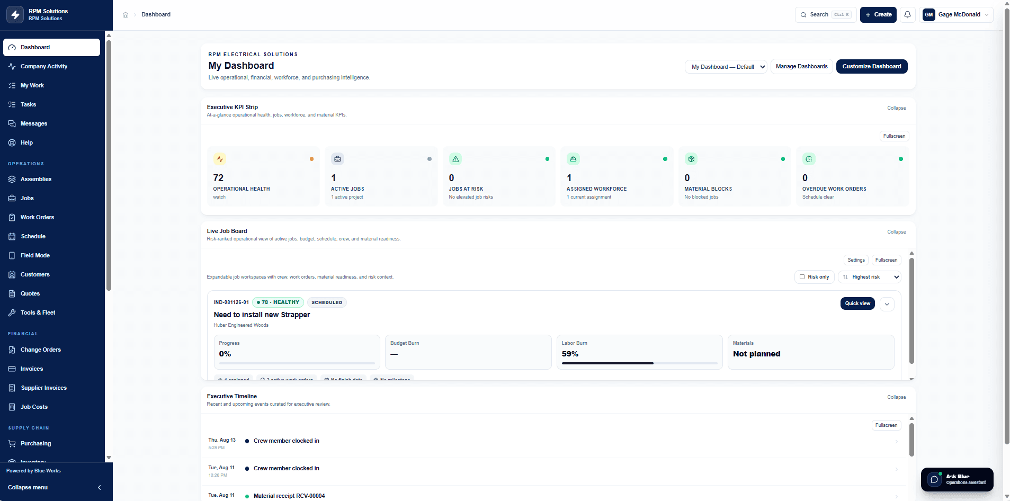
Task: Click Manage Dashboards
Action: coord(801,67)
